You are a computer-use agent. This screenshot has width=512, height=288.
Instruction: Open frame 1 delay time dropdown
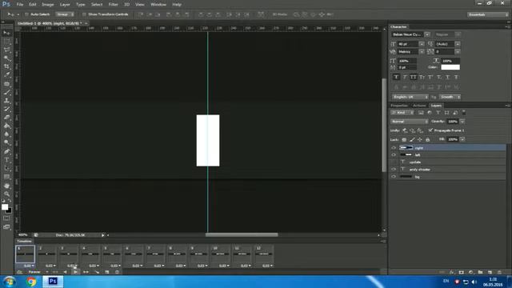[29, 266]
